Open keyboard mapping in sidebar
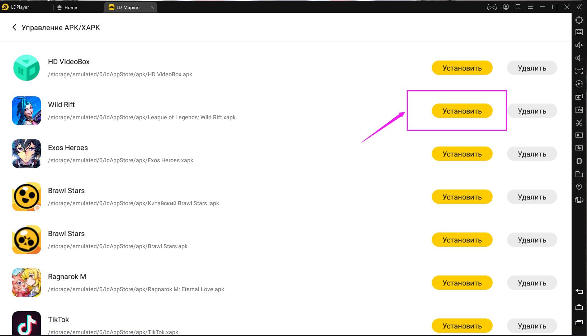Screen dimensions: 587x336 [579, 32]
